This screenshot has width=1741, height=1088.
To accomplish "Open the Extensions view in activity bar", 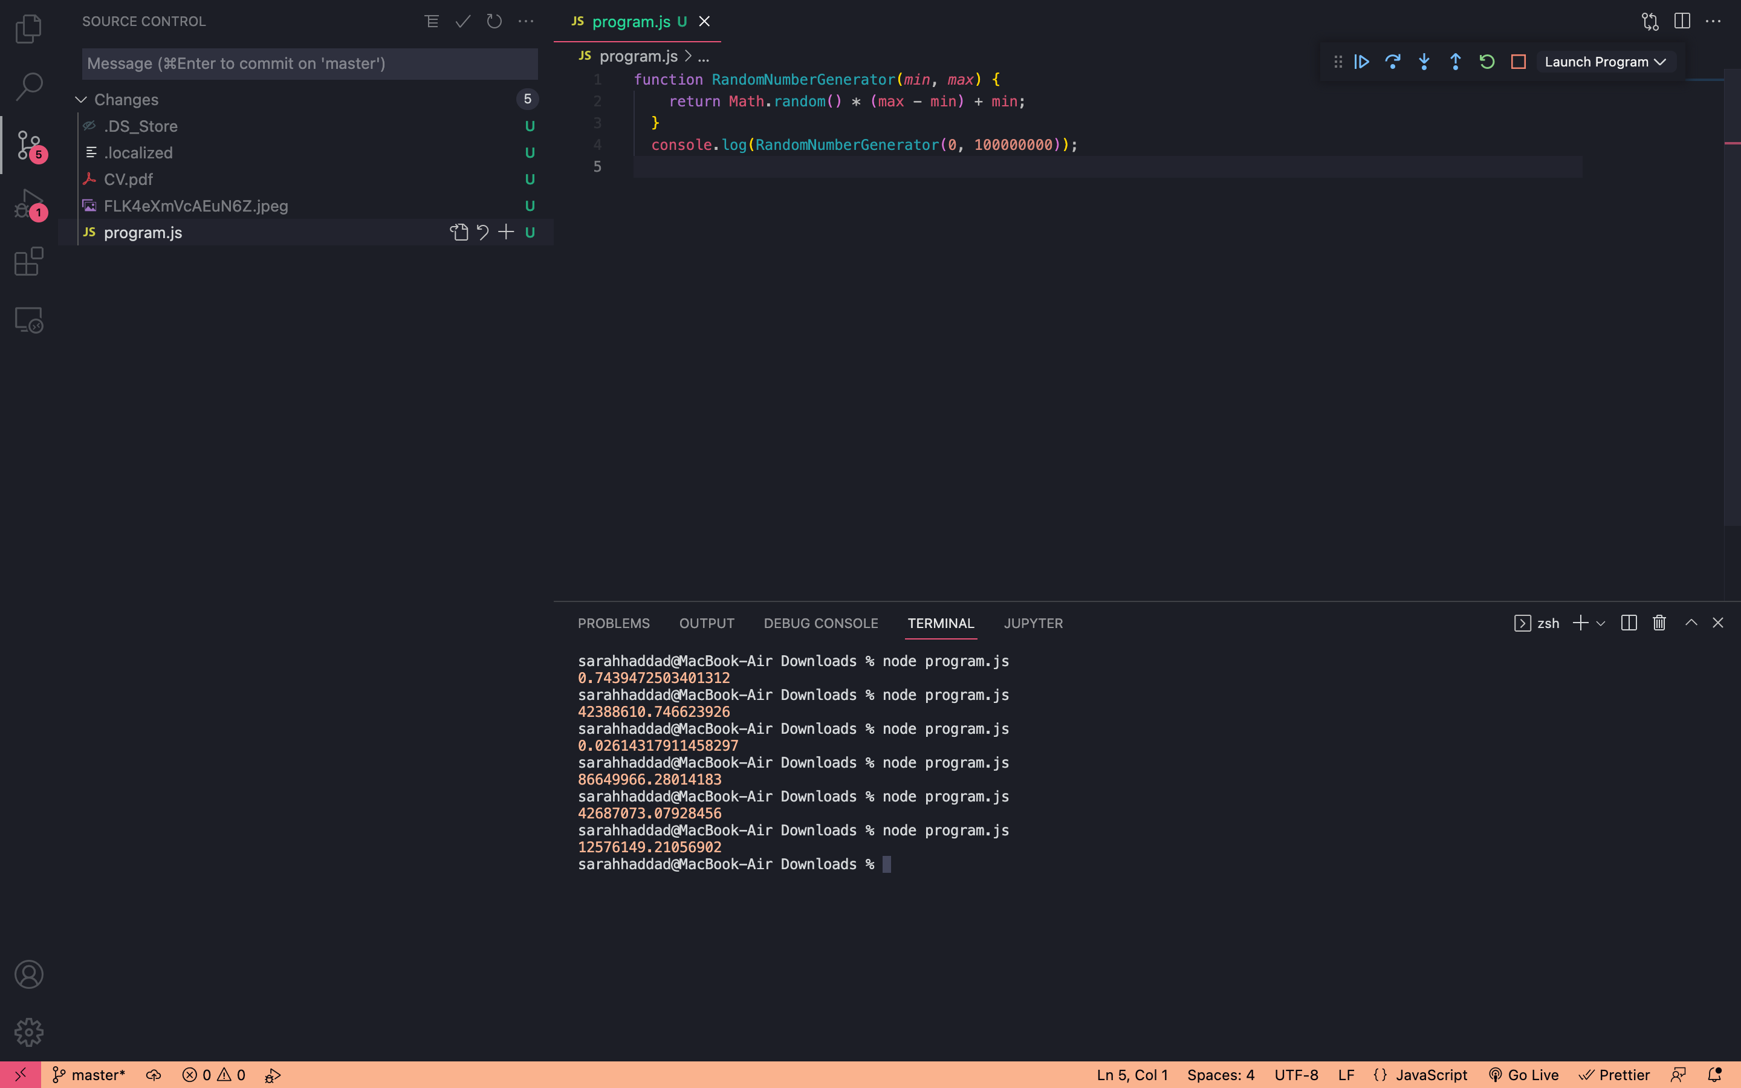I will coord(29,262).
